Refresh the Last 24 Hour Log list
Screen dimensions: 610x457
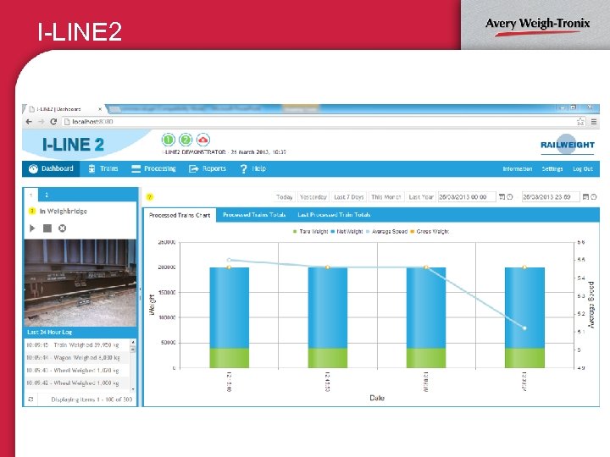click(30, 399)
